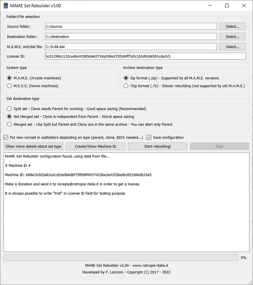This screenshot has width=253, height=285.
Task: Click 'configuration found' log message line
Action: [x=57, y=156]
